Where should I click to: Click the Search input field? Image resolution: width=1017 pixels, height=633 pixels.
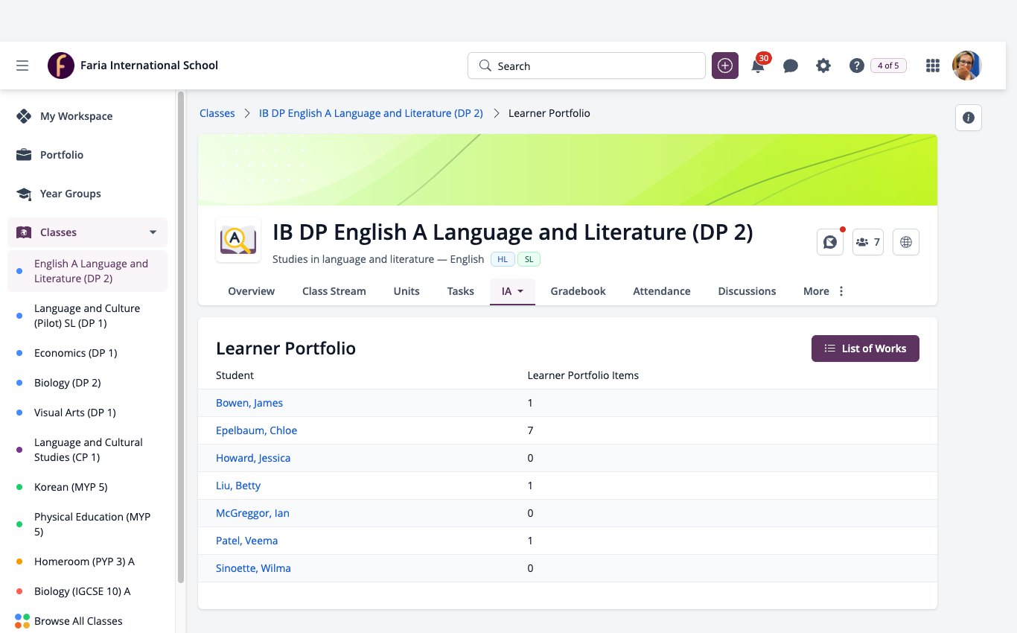(x=587, y=66)
